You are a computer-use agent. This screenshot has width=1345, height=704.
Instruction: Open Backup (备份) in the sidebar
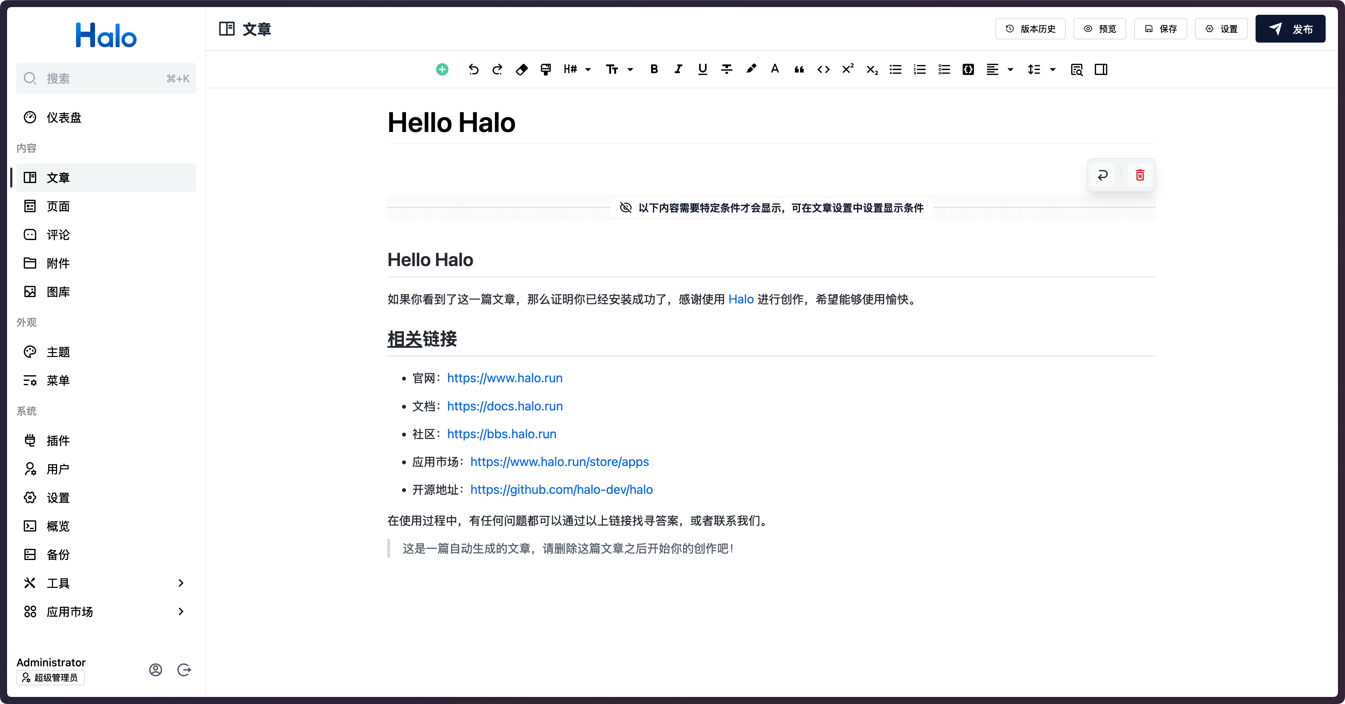point(106,554)
